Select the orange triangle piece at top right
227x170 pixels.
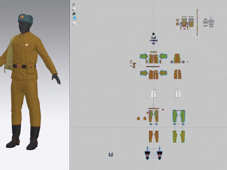[178, 20]
